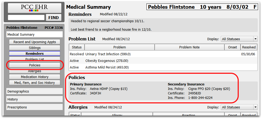262x119 pixels.
Task: Select the Reminders navigation button
Action: point(35,54)
